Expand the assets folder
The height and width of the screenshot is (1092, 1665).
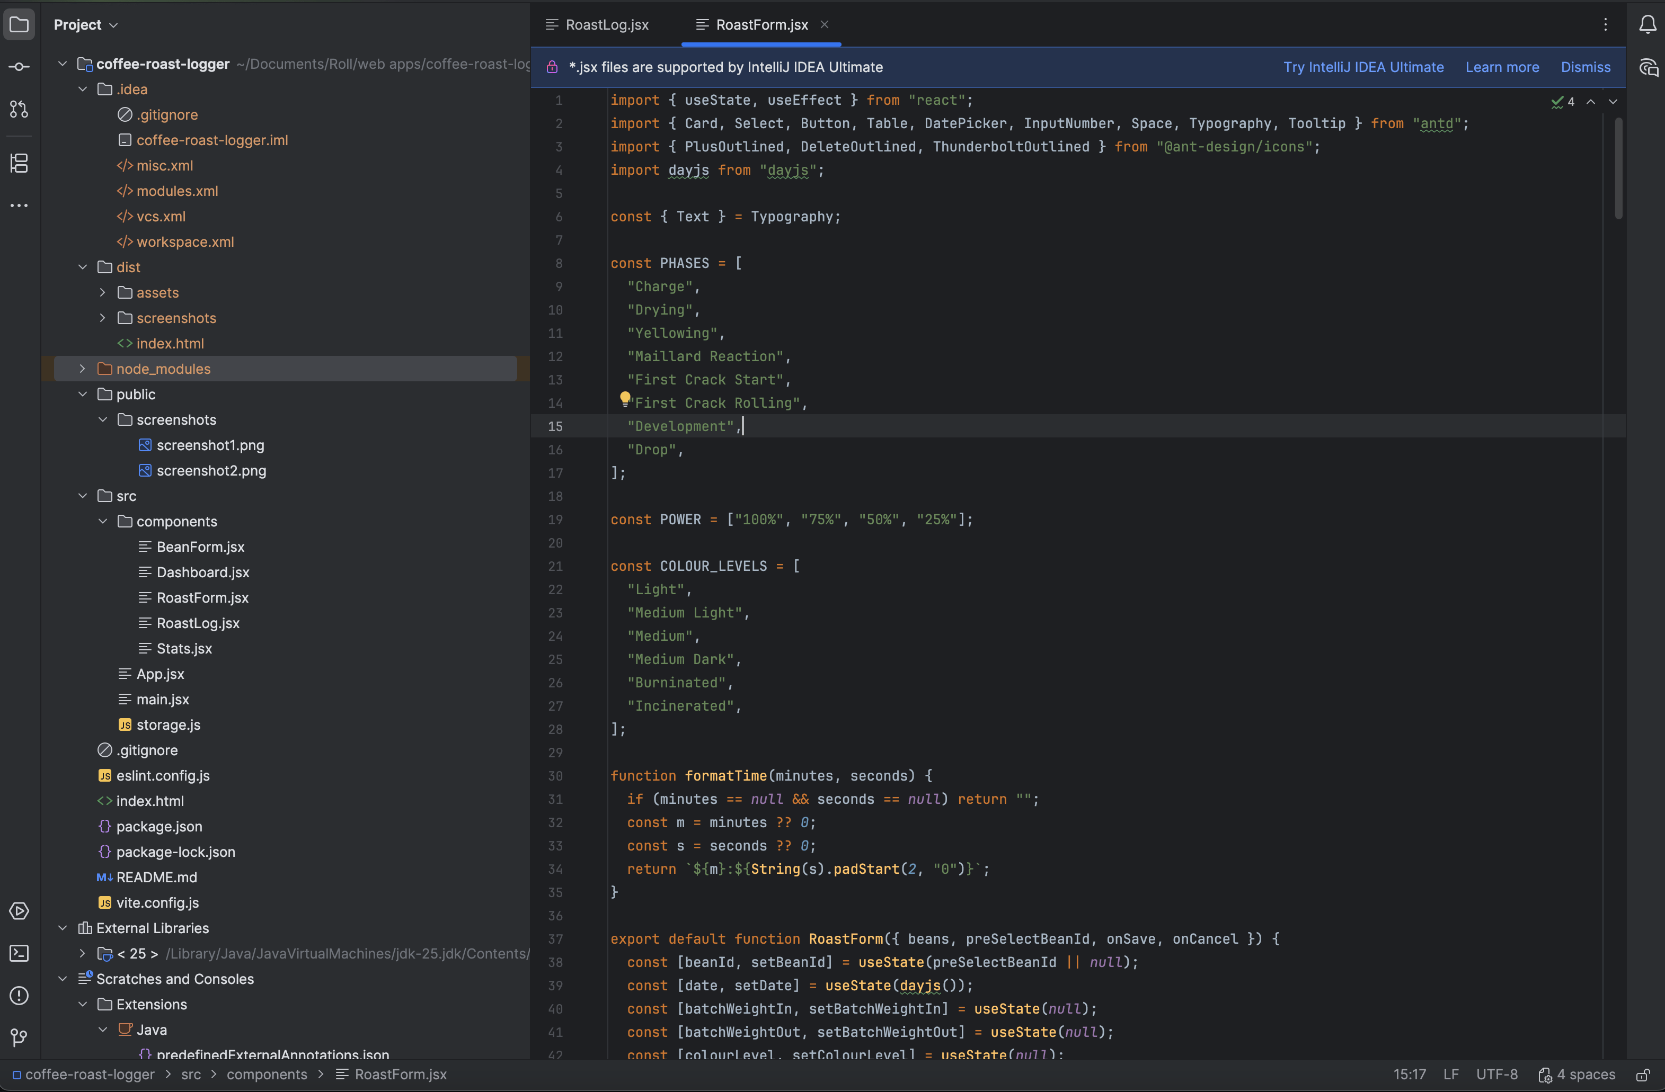[x=103, y=293]
